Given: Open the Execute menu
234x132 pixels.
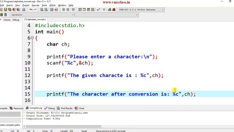Looking at the screenshot, I should (x=35, y=5).
